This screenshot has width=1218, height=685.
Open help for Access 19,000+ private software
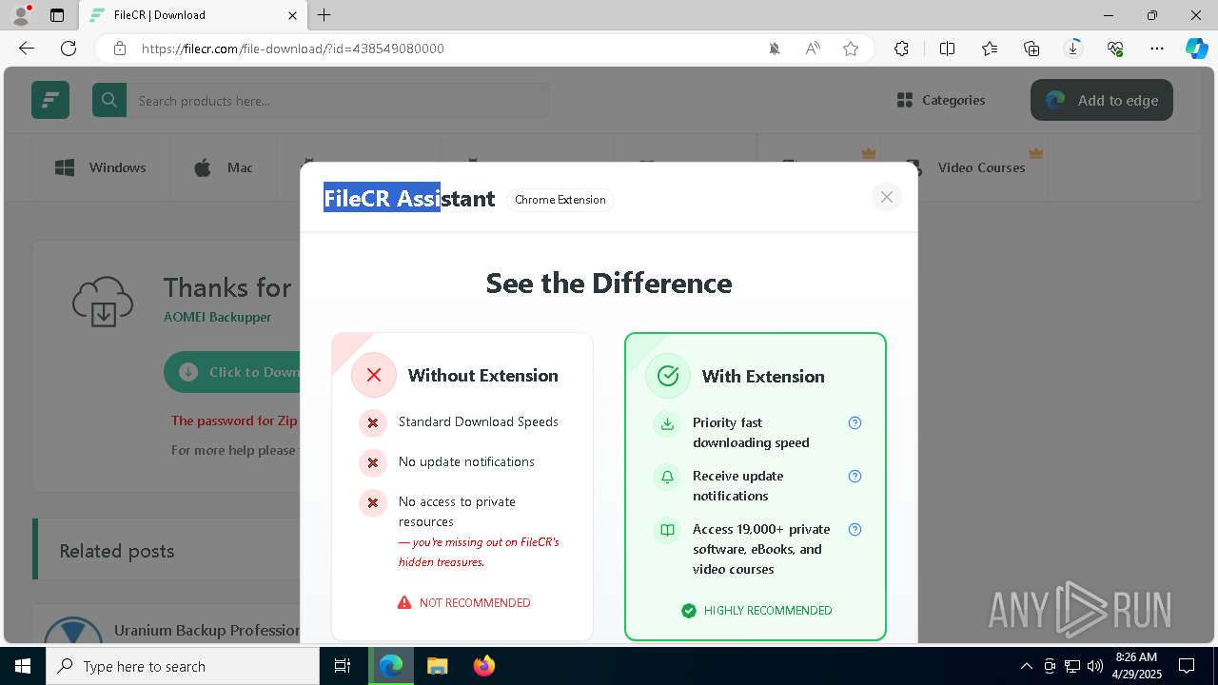tap(855, 529)
